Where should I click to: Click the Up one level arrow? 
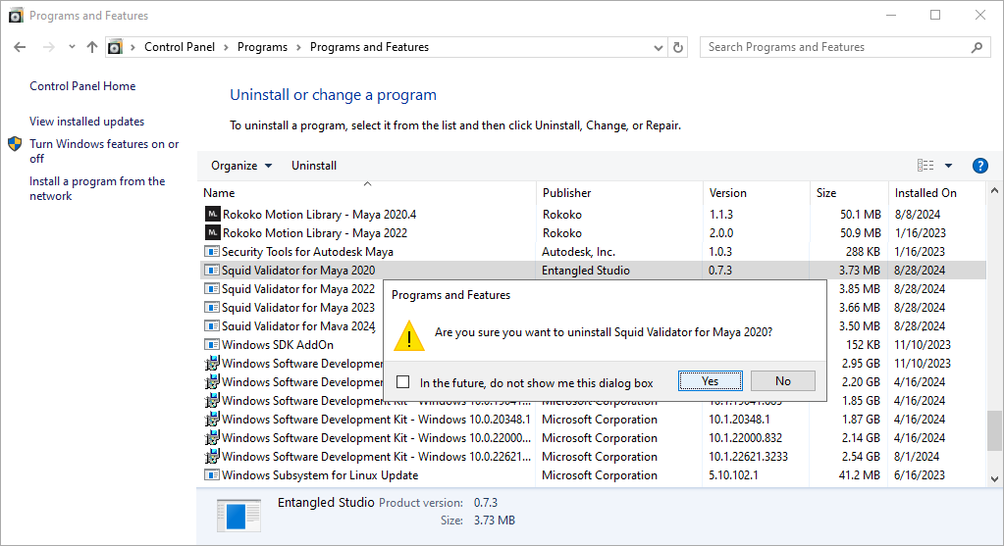[x=92, y=47]
